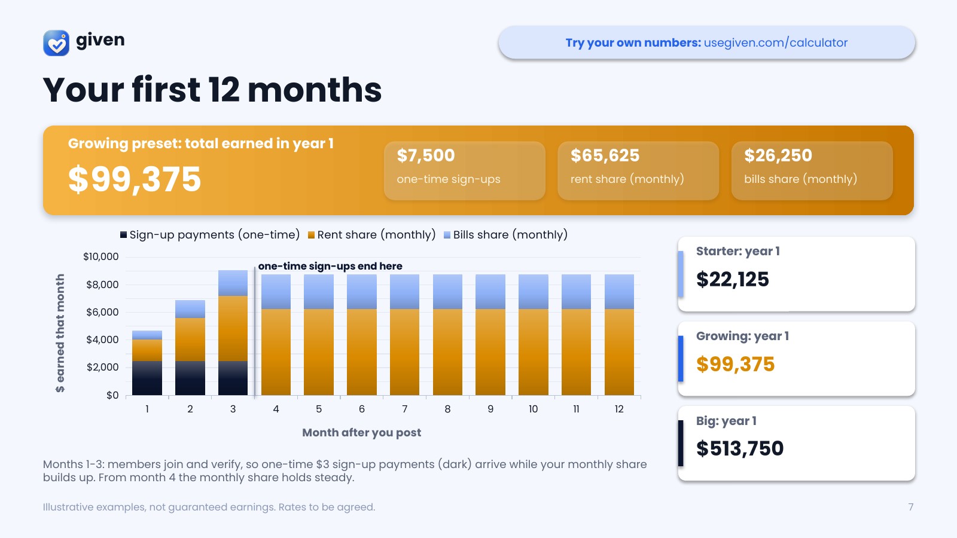Select the Big: year 1 card

[x=796, y=443]
